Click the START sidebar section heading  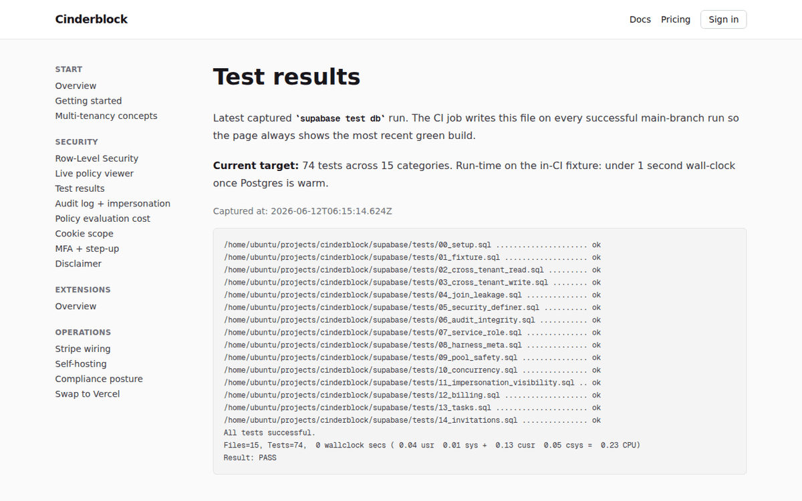click(x=69, y=69)
